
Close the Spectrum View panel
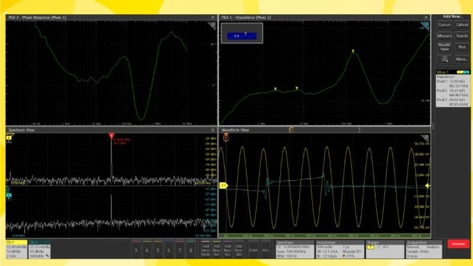point(213,130)
